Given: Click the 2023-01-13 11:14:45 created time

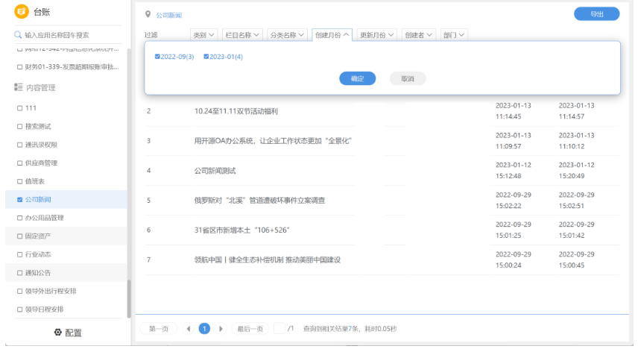Looking at the screenshot, I should point(513,111).
